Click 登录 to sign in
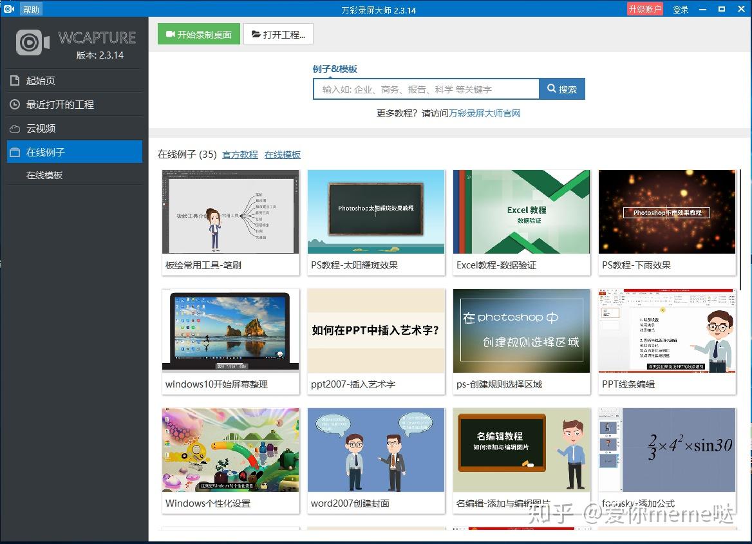Screen dimensions: 752x544 [x=680, y=9]
